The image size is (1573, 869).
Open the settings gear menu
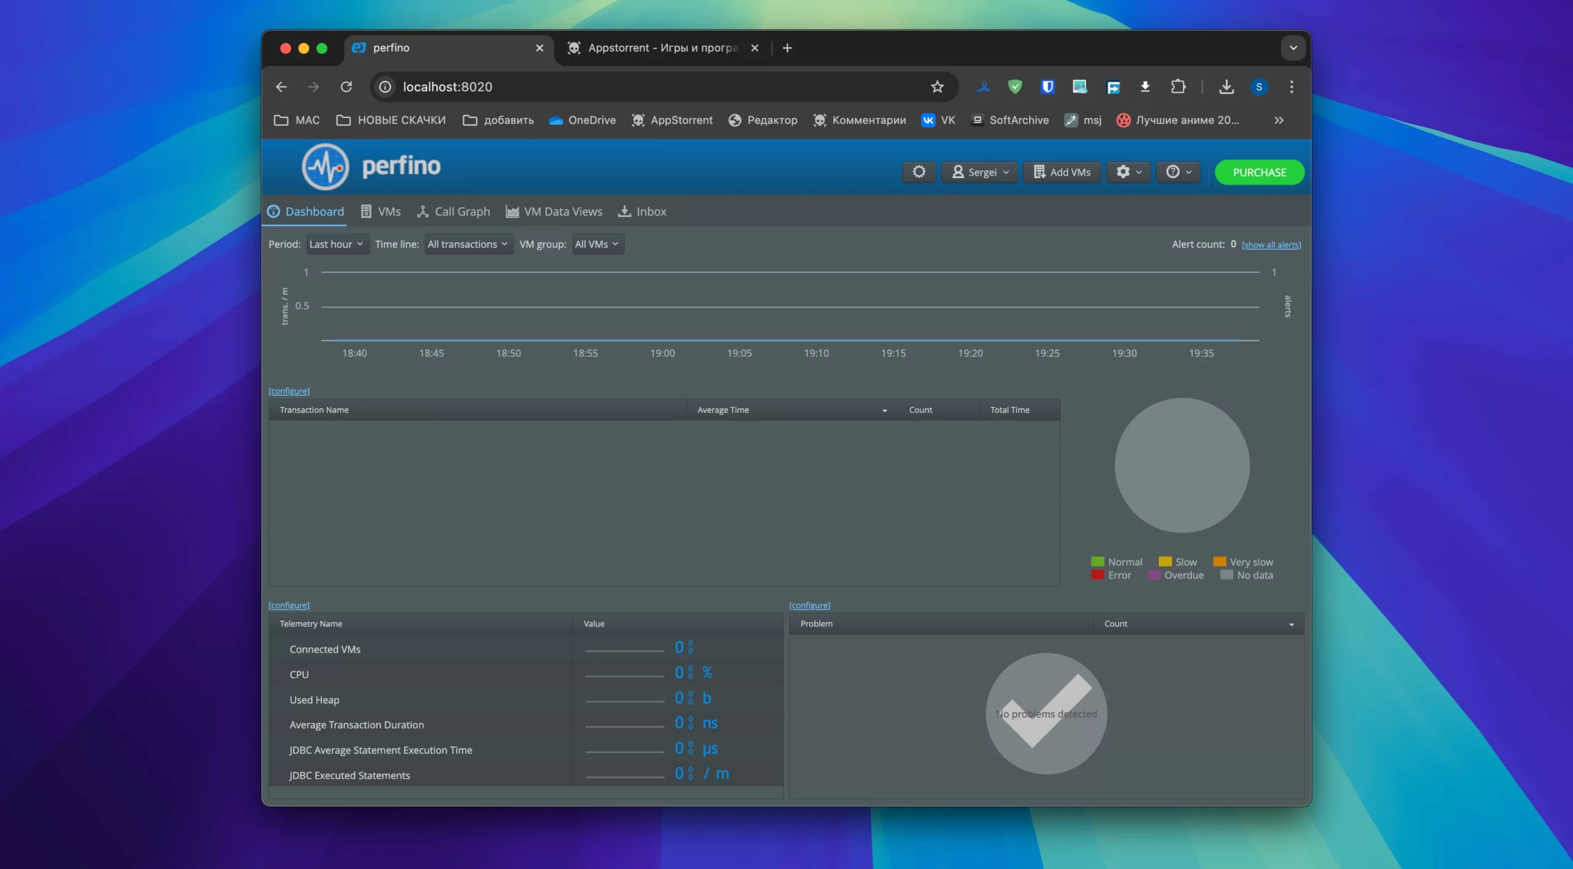tap(1128, 172)
